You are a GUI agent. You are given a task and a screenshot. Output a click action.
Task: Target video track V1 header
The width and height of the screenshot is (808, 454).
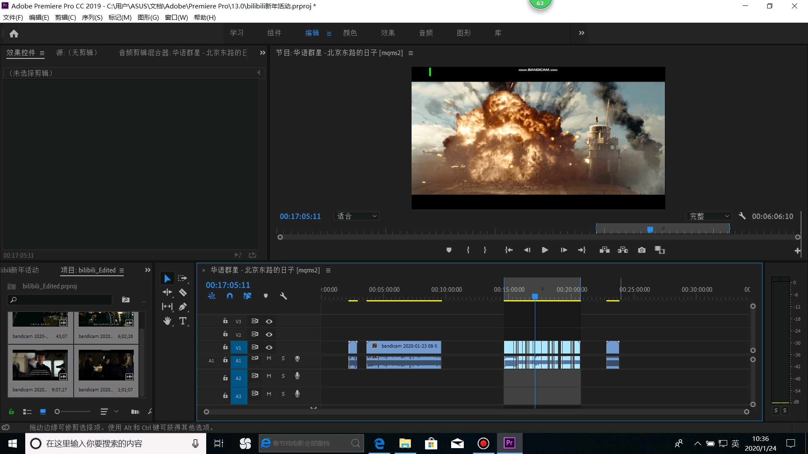[x=239, y=348]
